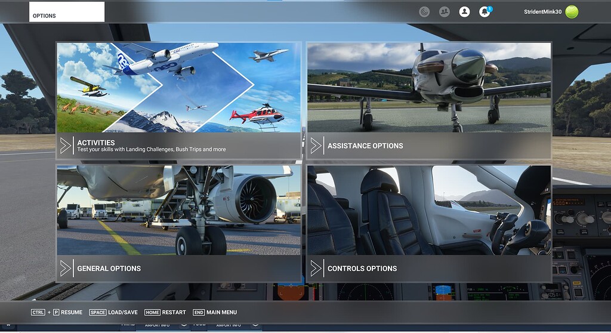
Task: Click the GENERAL OPTIONS label
Action: [x=109, y=269]
